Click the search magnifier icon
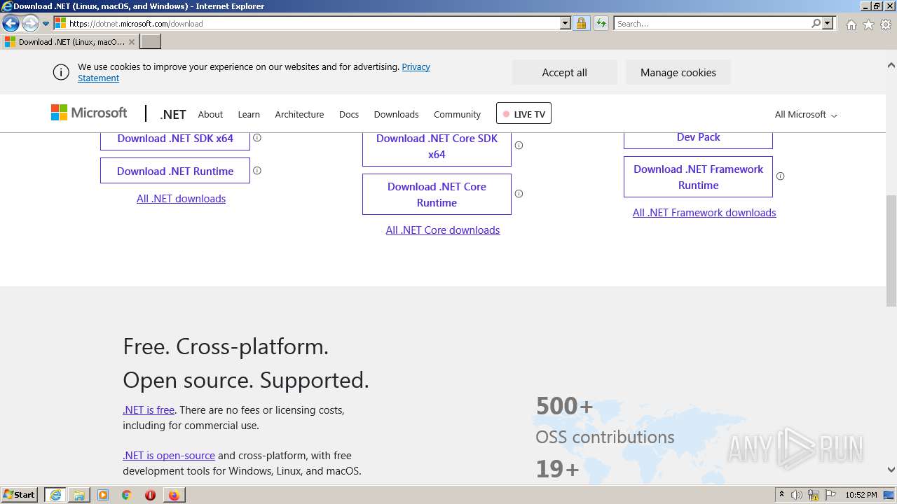The width and height of the screenshot is (897, 504). (816, 23)
